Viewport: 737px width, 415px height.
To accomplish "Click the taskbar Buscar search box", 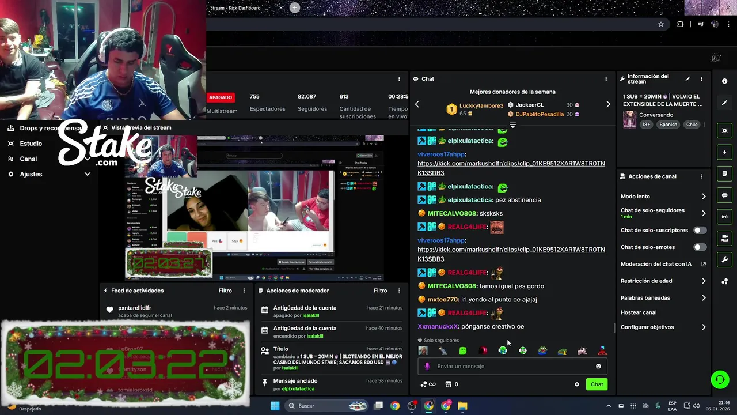I will tap(327, 406).
